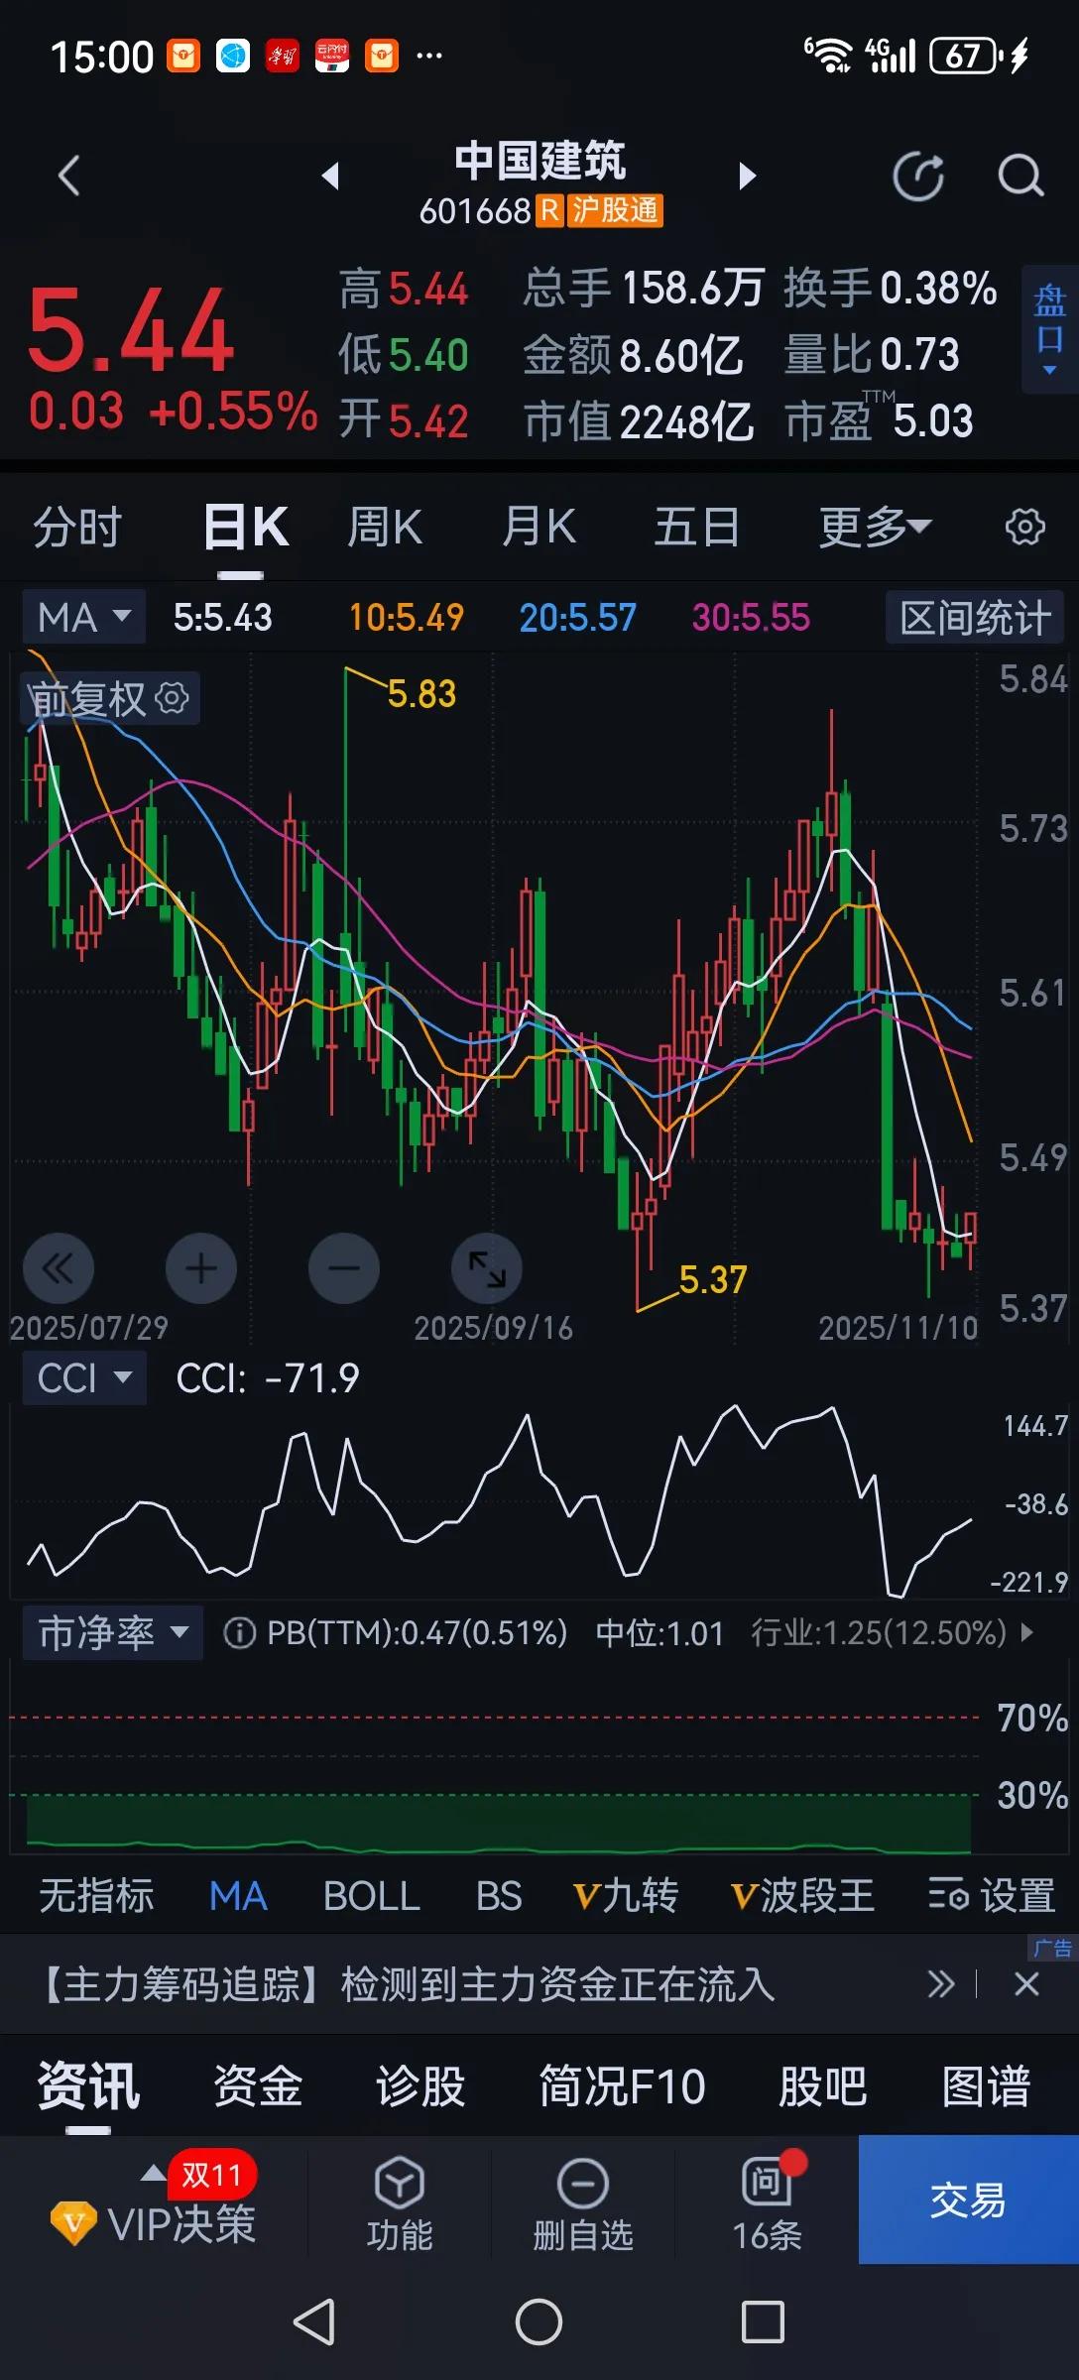Close the 主力筹码追踪 ad banner

(1026, 1984)
